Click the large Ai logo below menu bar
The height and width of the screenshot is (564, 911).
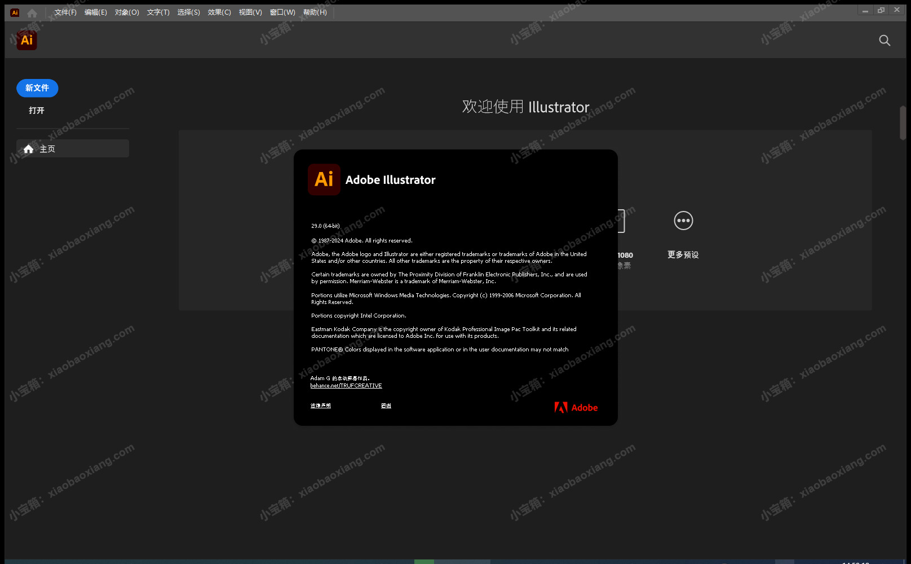click(26, 40)
